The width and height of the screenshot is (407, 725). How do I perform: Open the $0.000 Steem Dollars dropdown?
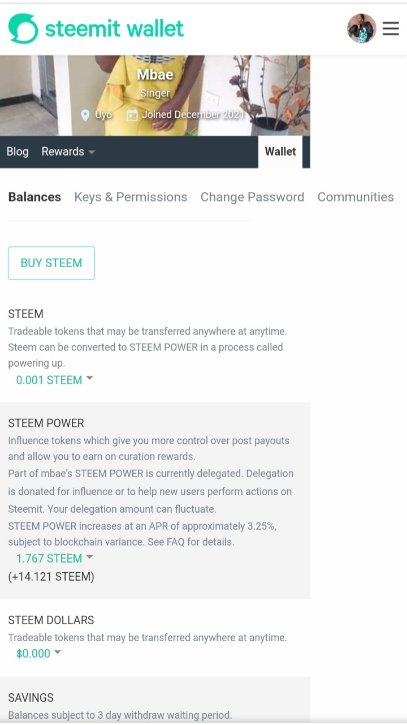(38, 653)
